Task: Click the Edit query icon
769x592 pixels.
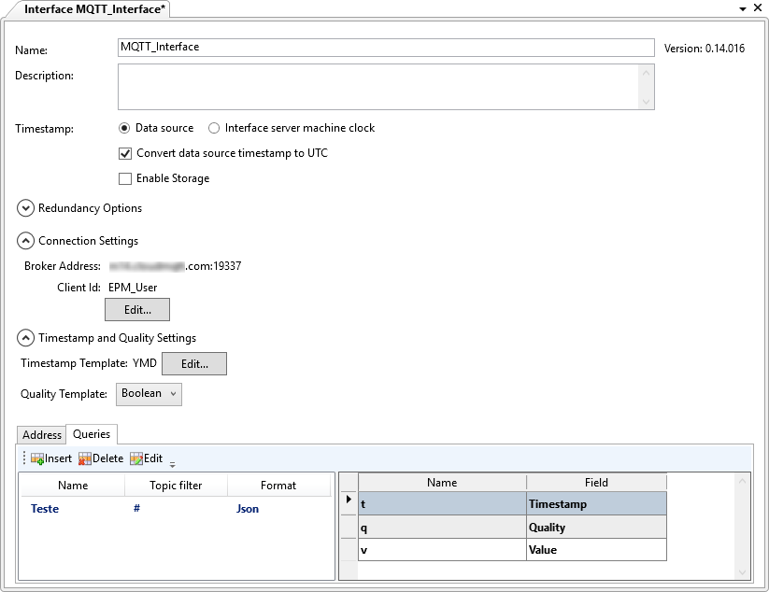Action: click(135, 458)
